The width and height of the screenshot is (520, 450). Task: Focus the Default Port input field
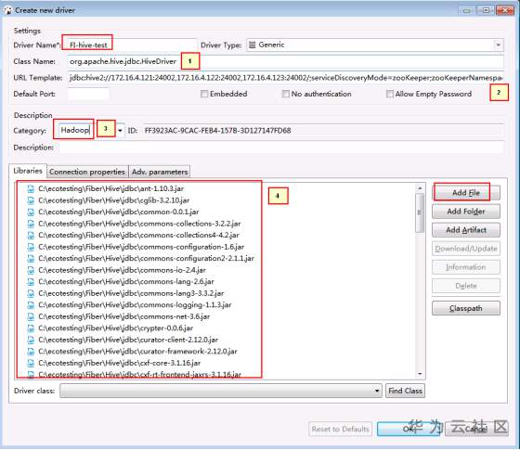tap(88, 94)
